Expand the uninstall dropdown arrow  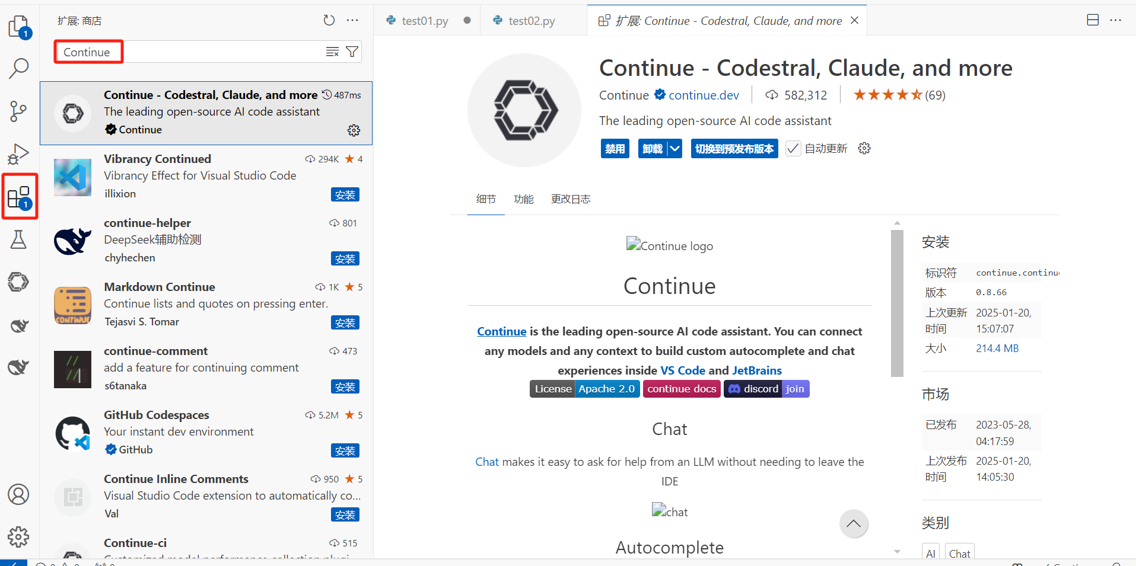[675, 148]
